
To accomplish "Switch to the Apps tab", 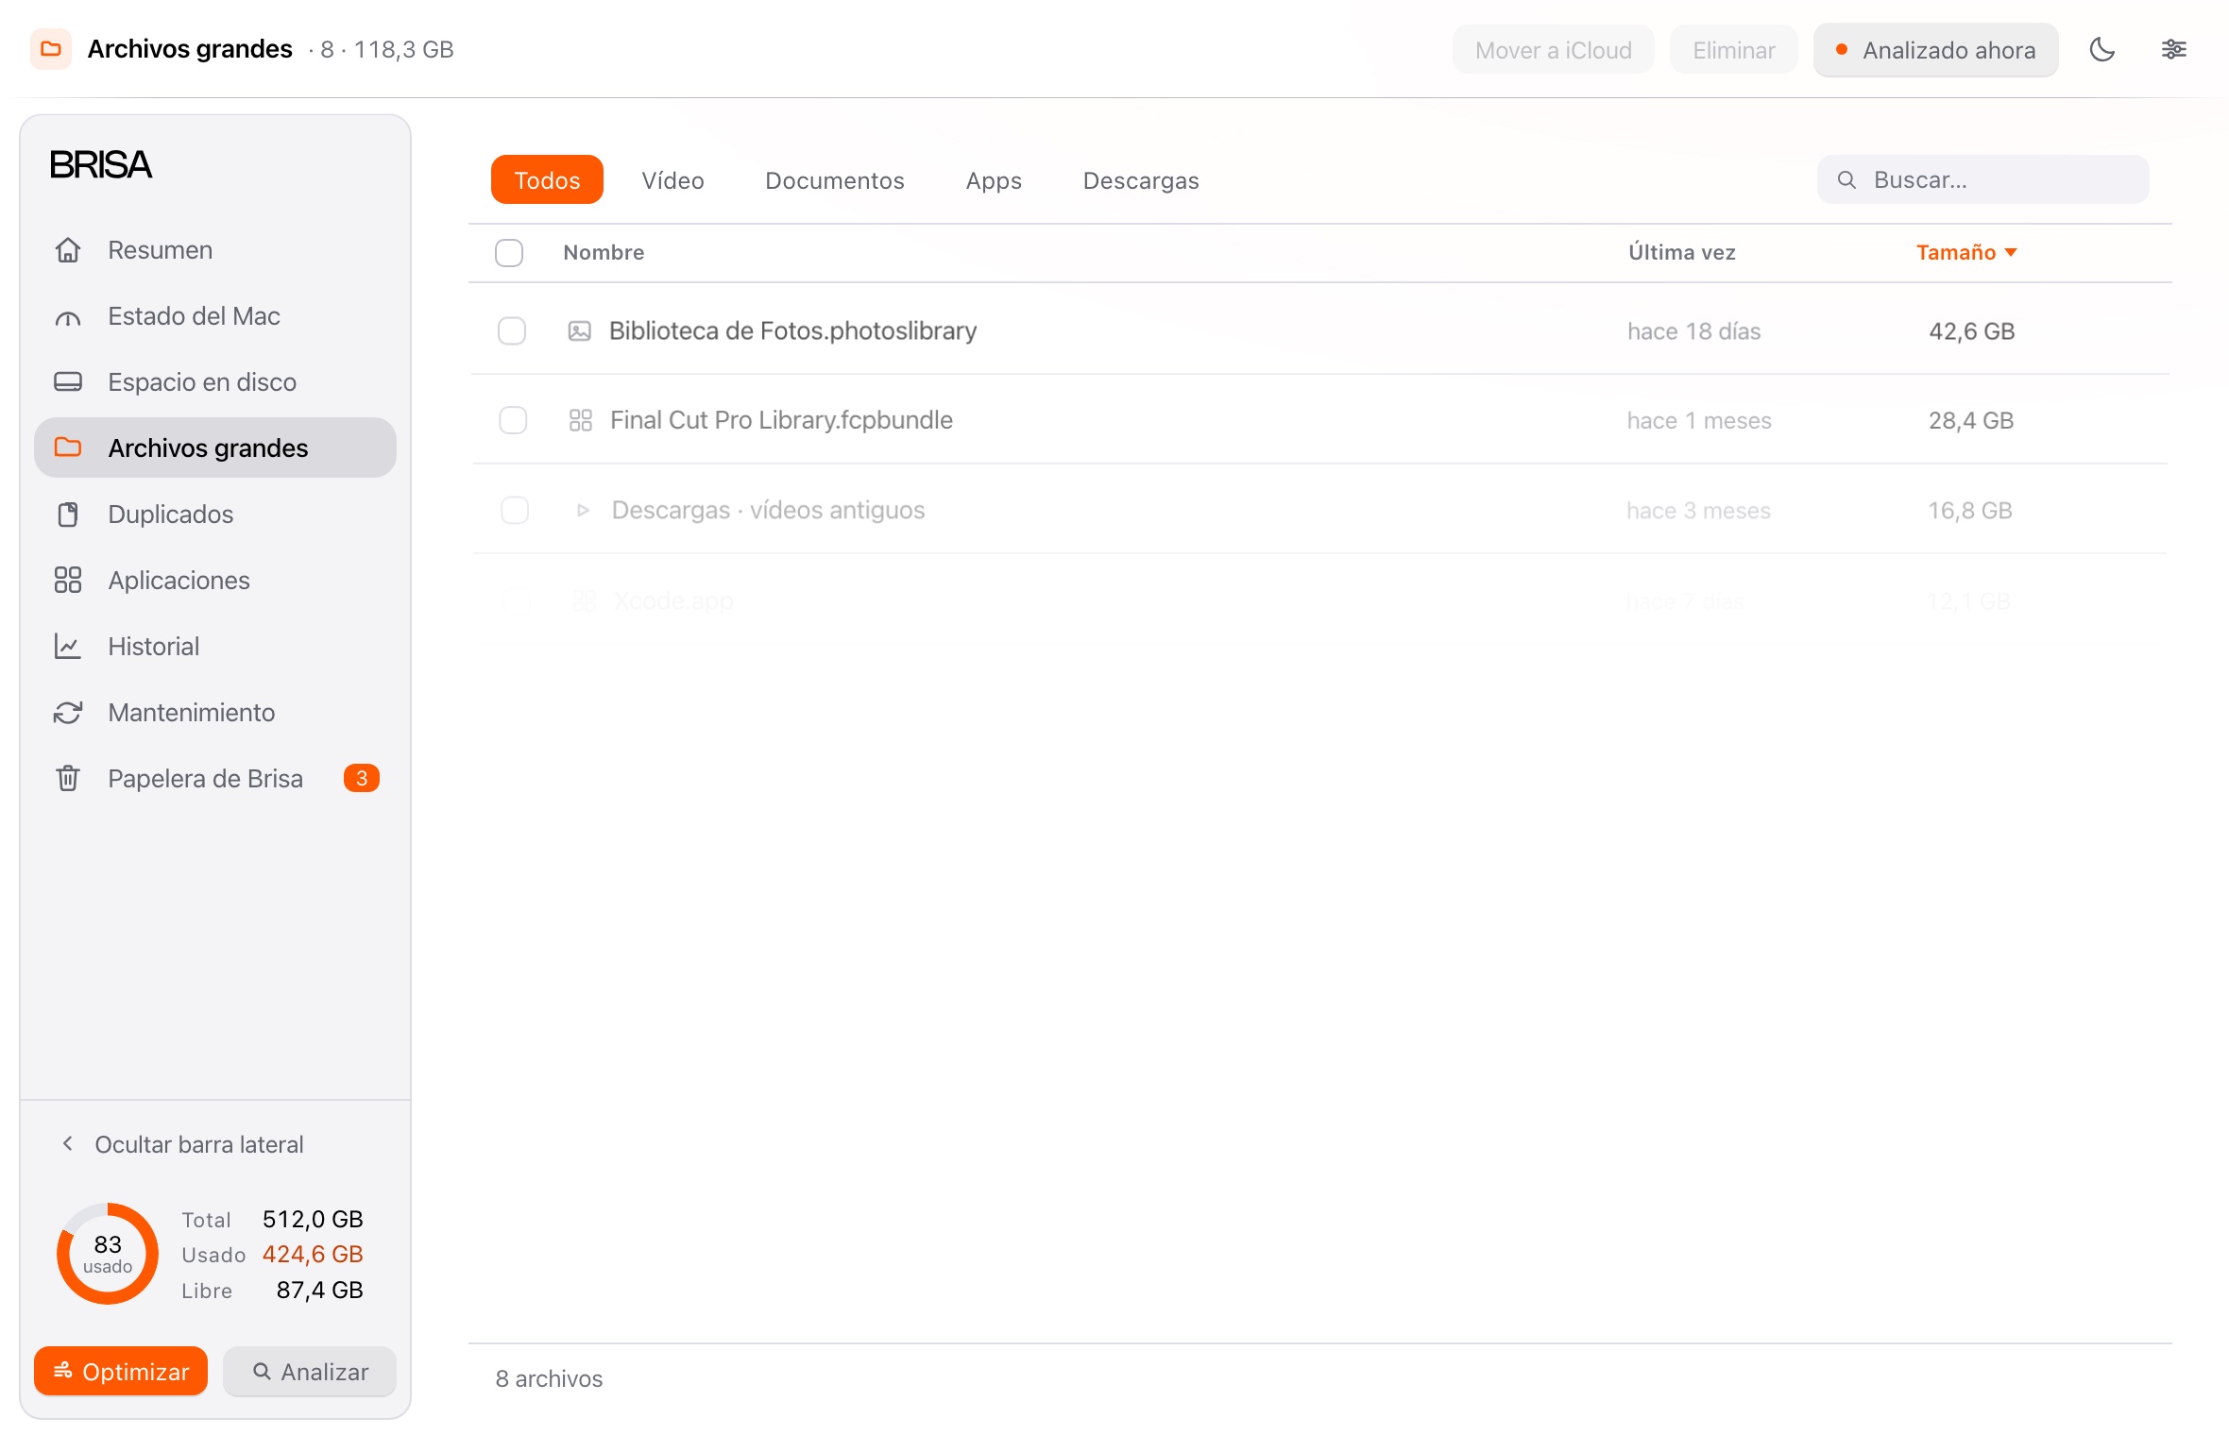I will (994, 179).
